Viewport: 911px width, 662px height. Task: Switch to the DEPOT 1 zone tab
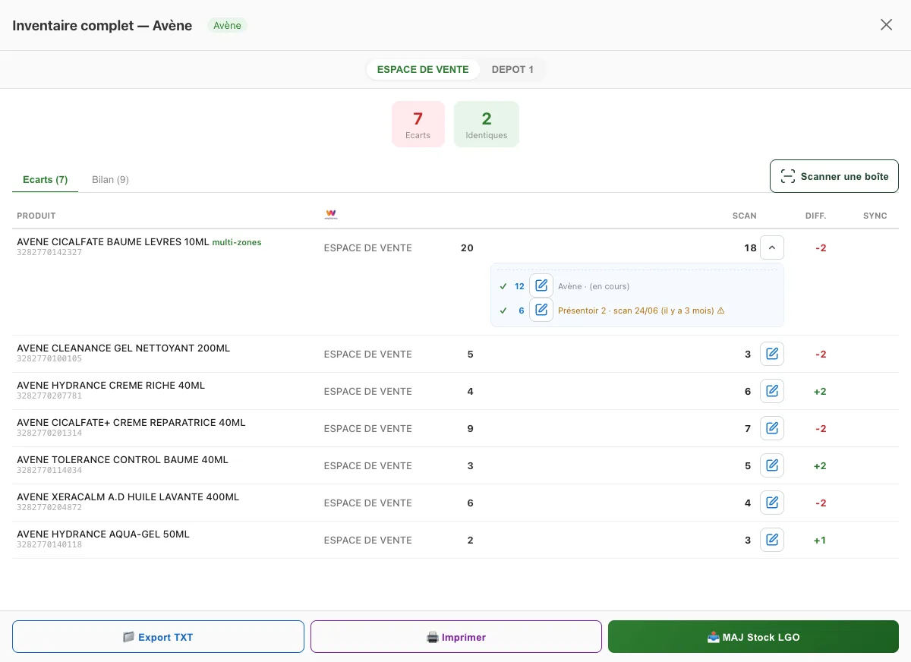pos(512,69)
